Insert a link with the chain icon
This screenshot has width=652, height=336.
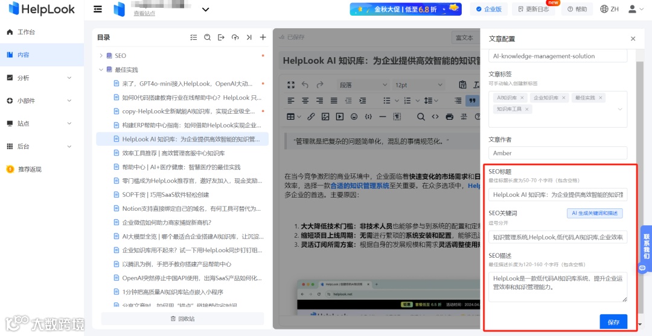(x=311, y=117)
